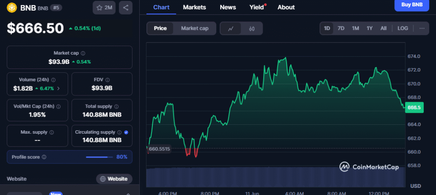Click the 6.47% volume change

[x=45, y=89]
